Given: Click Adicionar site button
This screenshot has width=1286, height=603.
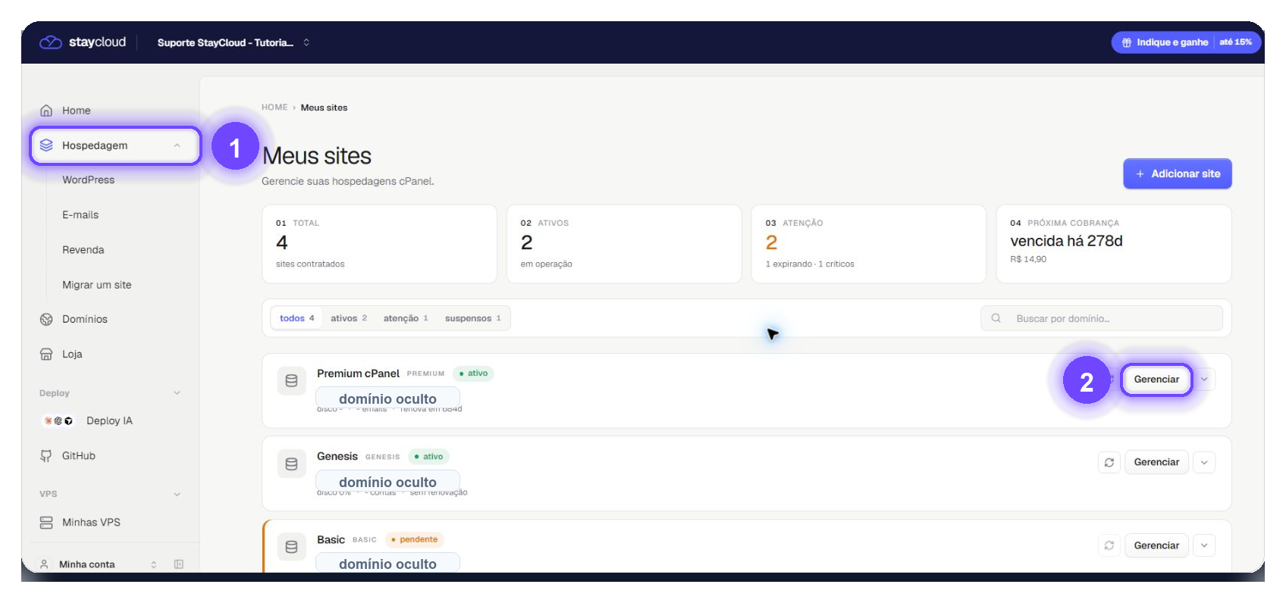Looking at the screenshot, I should pos(1178,173).
